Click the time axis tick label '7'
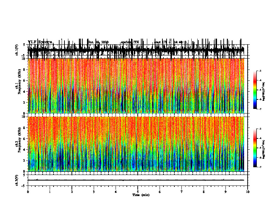The image size is (279, 215). pyautogui.click(x=182, y=192)
